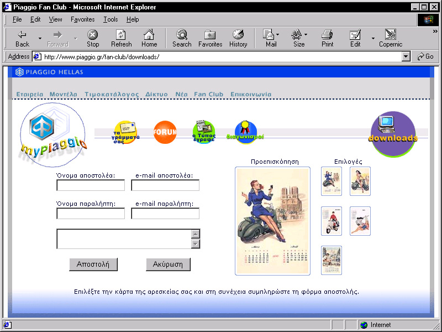Image resolution: width=442 pixels, height=332 pixels.
Task: Click the Piaggio Hellas logo
Action: click(x=49, y=72)
